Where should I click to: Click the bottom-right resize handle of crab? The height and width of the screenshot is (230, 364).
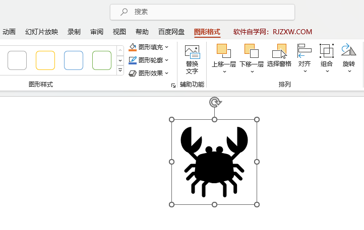[x=257, y=204]
